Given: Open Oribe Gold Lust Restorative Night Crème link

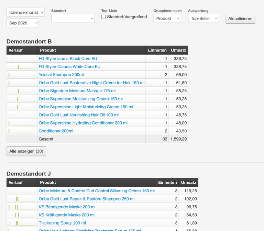Looking at the screenshot, I should click(91, 83).
